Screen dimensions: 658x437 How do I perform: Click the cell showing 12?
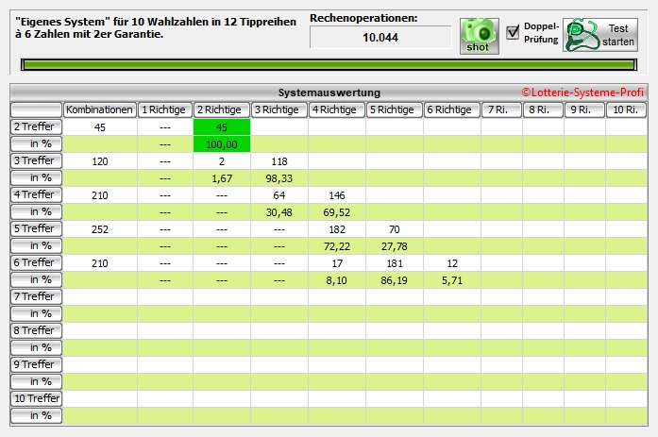pos(451,263)
